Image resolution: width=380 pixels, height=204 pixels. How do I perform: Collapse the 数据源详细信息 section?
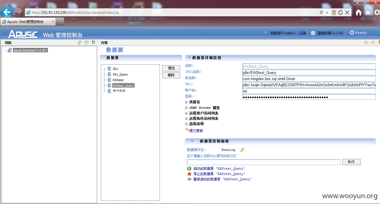pos(189,58)
